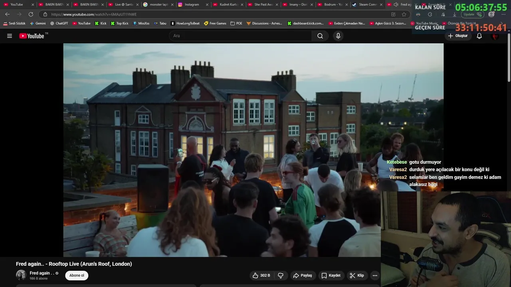Viewport: 511px width, 287px height.
Task: Click the browser Update button
Action: (473, 14)
